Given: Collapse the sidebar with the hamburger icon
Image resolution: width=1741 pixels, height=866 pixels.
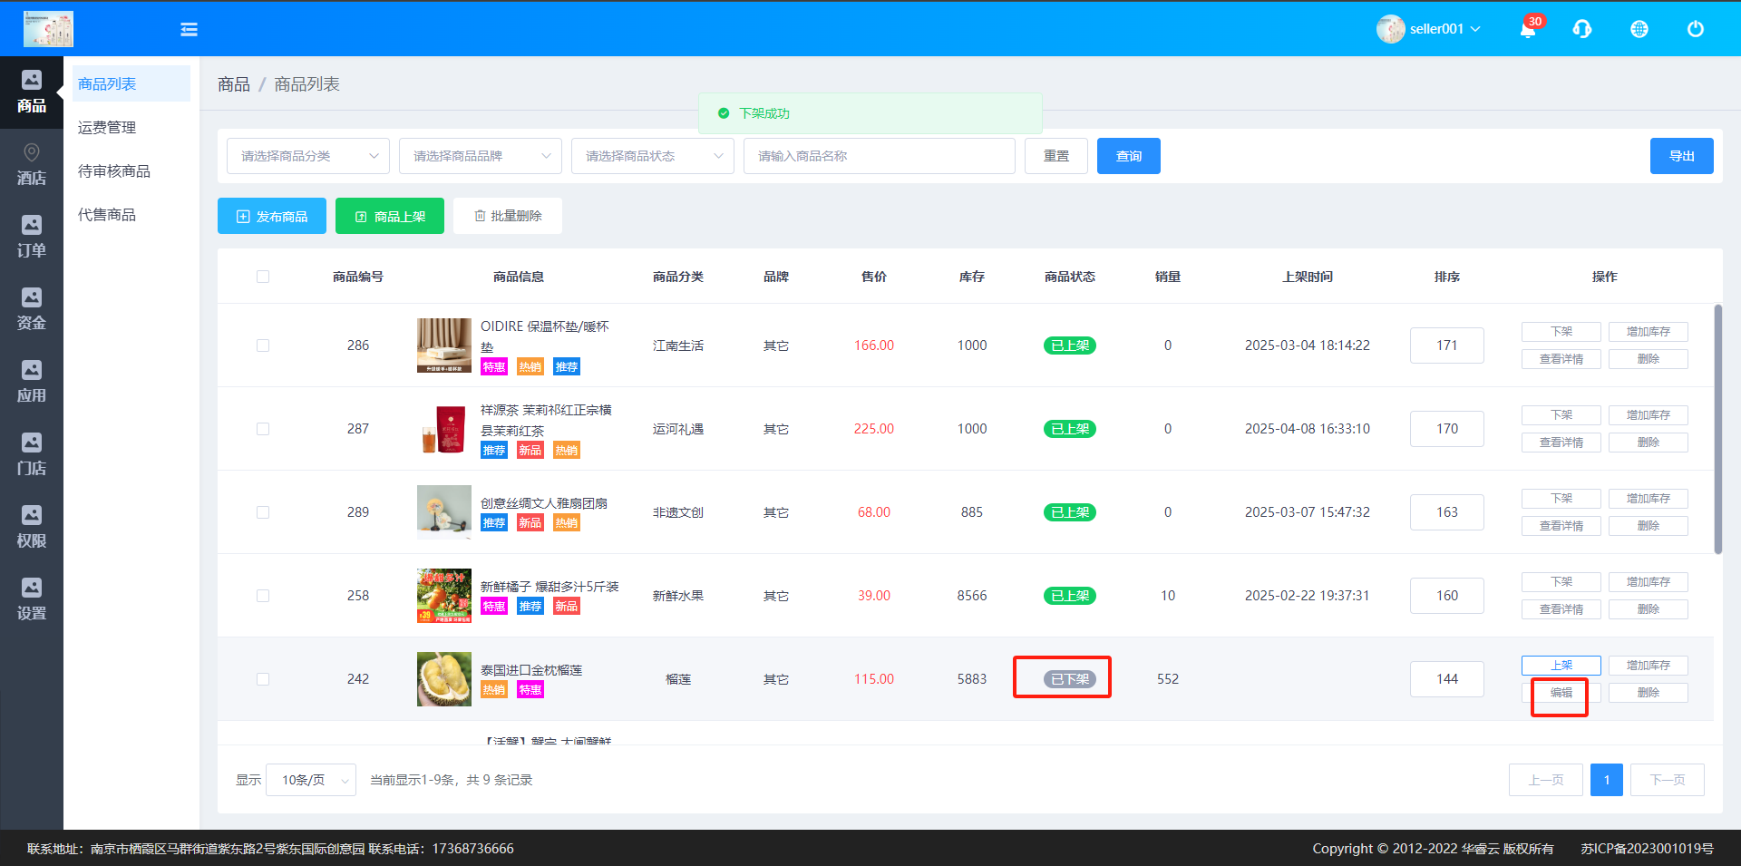Looking at the screenshot, I should coord(189,30).
